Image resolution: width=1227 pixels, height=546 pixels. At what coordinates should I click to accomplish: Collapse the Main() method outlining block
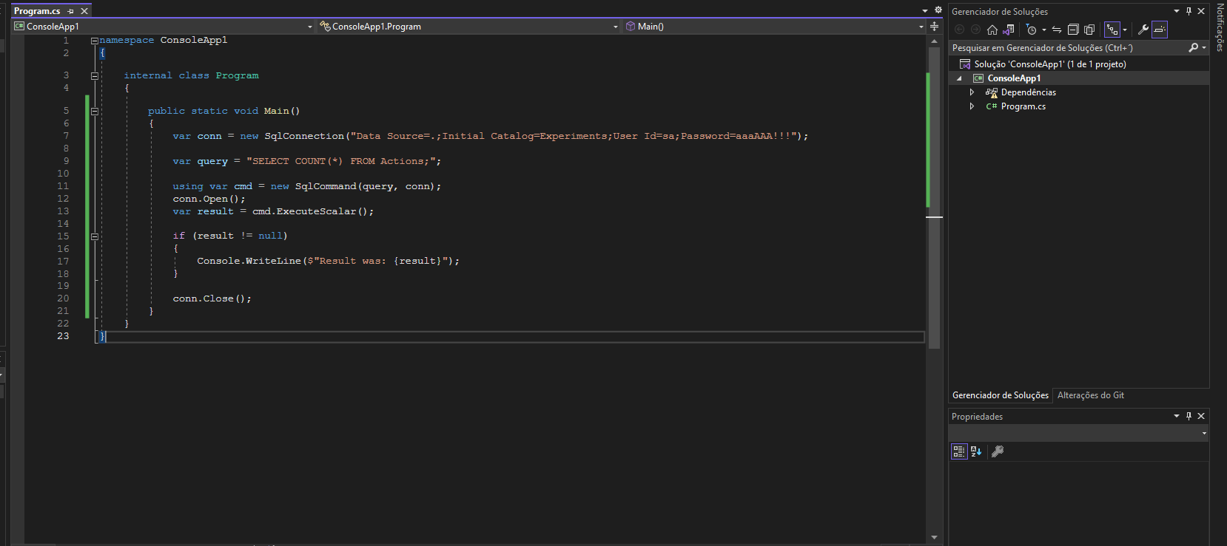coord(95,112)
